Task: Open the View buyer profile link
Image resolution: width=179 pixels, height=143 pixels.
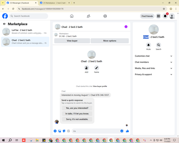Action: click(100, 86)
